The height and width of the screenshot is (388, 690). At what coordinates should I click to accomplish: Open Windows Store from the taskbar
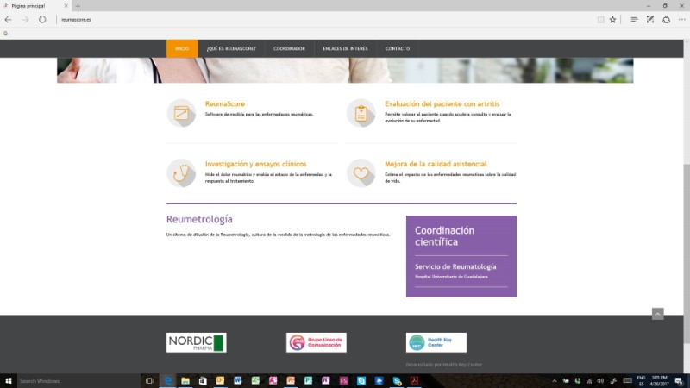tap(203, 381)
